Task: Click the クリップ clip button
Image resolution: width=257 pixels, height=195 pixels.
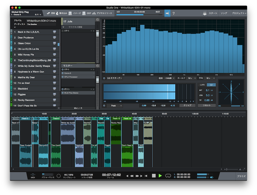Action: click(x=187, y=106)
